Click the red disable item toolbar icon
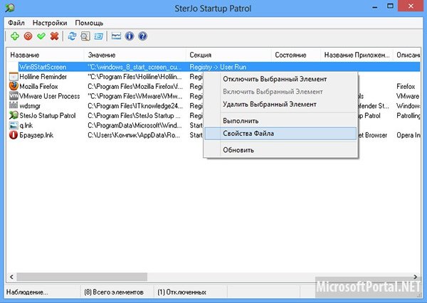427x303 pixels. [28, 36]
